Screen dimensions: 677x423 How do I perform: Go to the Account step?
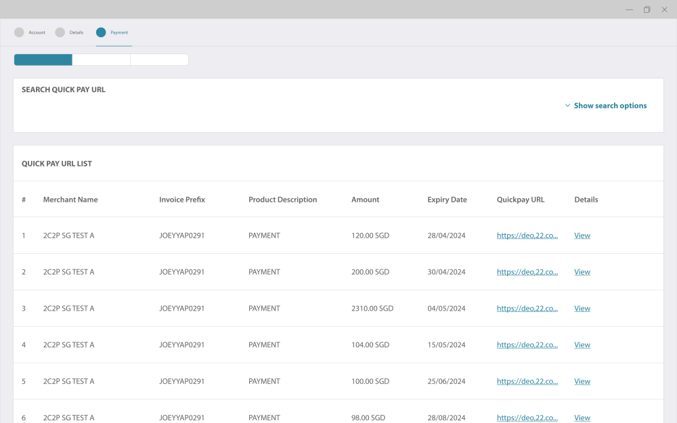tap(30, 32)
